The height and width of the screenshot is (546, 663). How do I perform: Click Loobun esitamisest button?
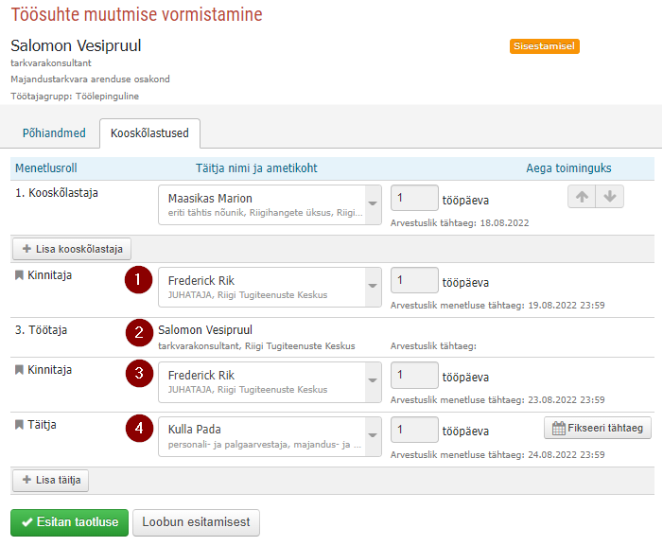[196, 522]
